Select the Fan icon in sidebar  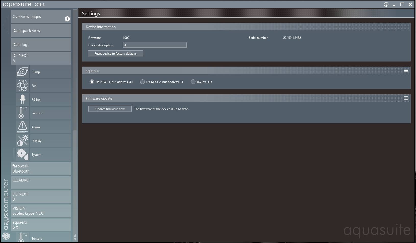(22, 86)
